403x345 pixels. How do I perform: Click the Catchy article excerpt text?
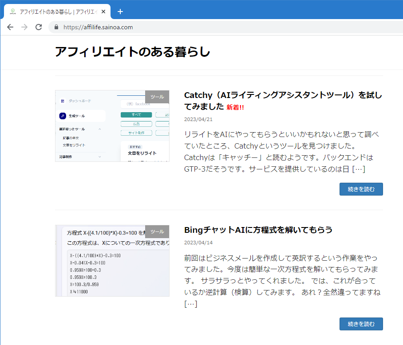281,152
